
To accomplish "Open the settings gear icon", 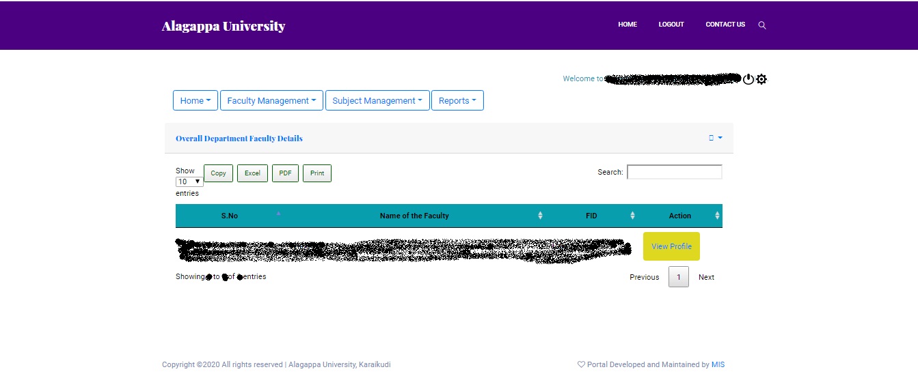I will click(761, 79).
